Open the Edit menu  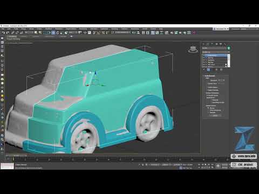point(9,29)
